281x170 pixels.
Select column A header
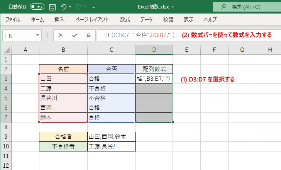25,50
